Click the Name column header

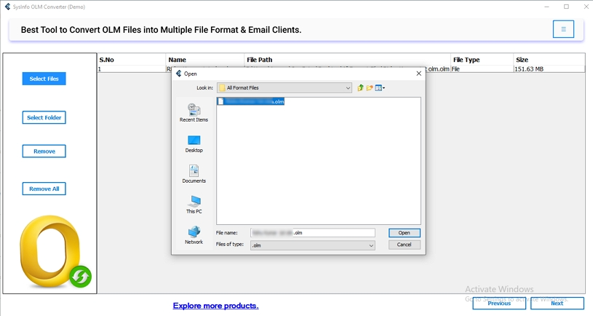point(205,60)
